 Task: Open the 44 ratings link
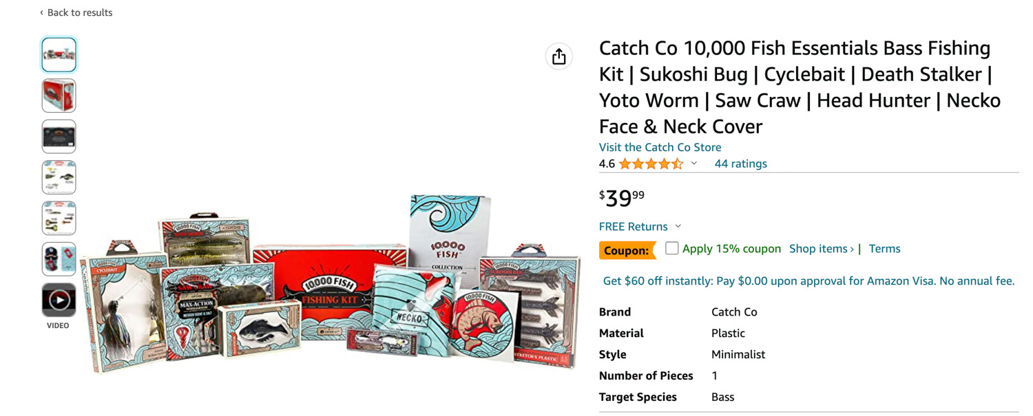(x=741, y=164)
